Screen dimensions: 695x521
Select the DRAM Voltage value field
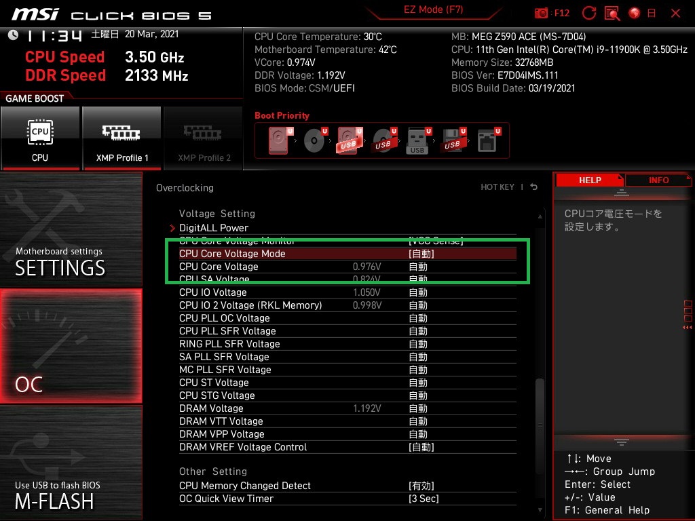point(418,408)
